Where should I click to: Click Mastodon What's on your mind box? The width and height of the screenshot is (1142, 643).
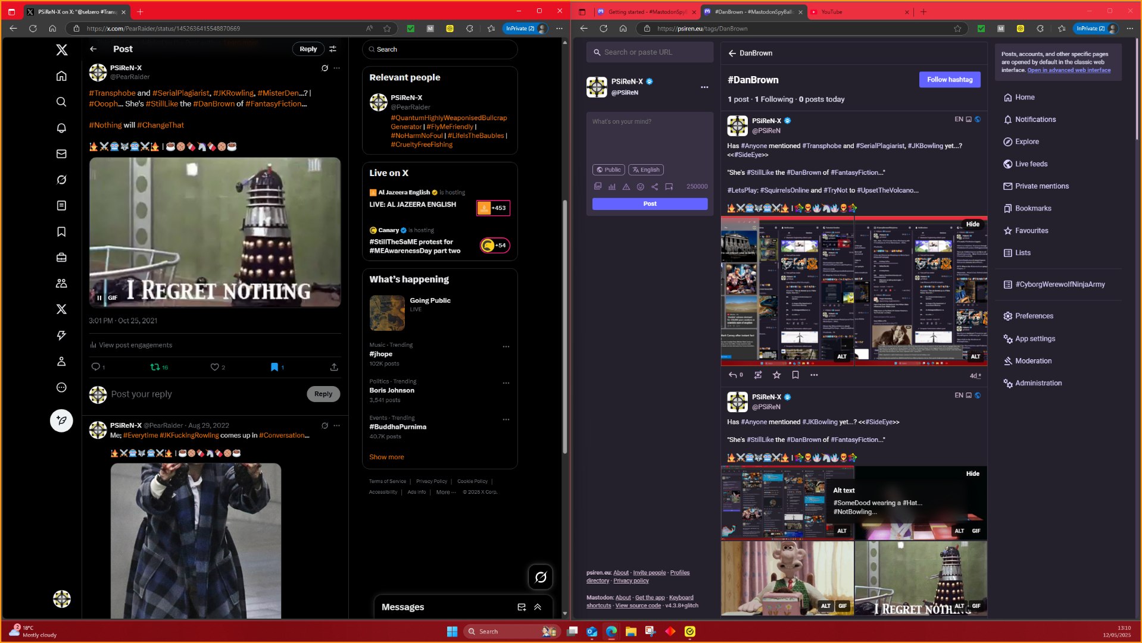click(x=650, y=137)
